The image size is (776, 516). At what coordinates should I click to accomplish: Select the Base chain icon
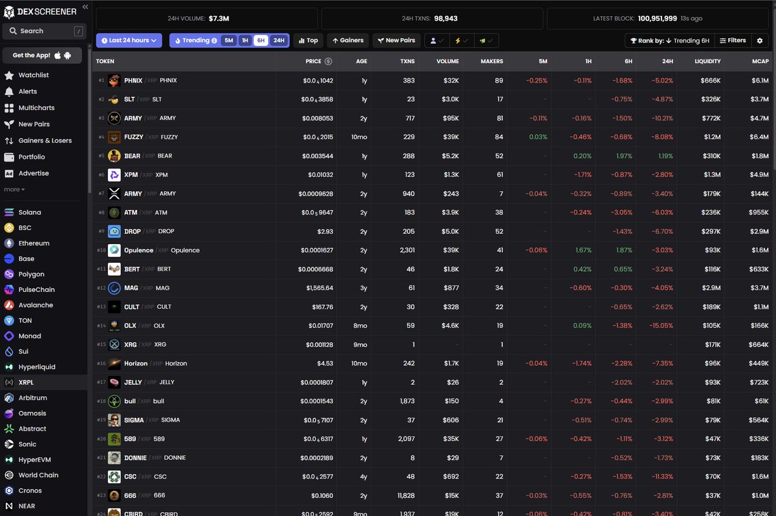point(9,259)
